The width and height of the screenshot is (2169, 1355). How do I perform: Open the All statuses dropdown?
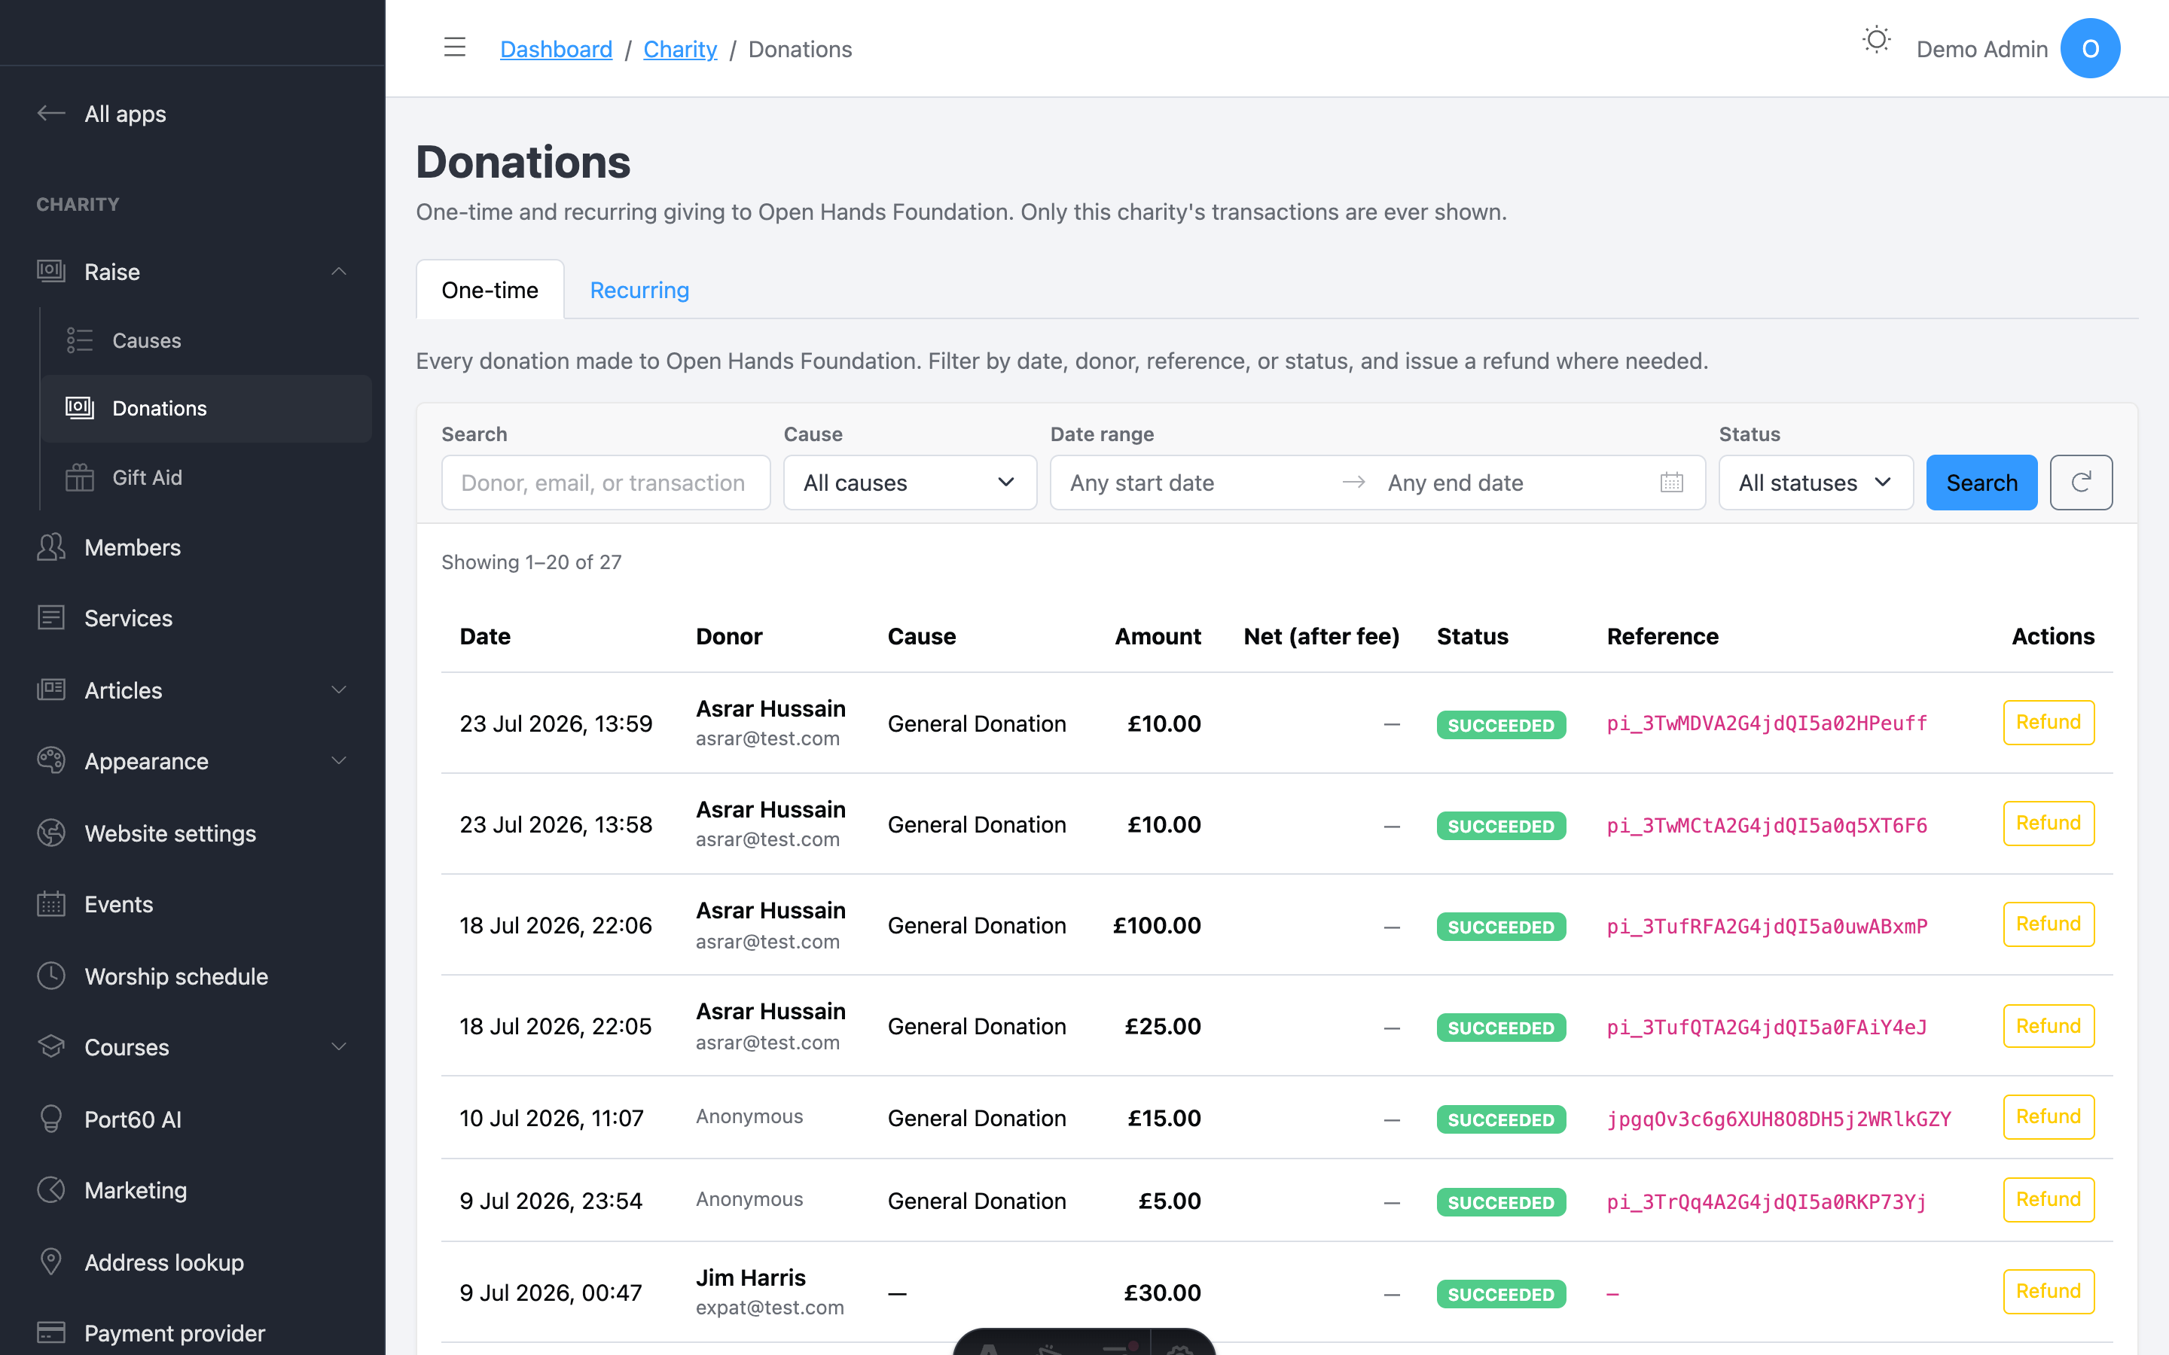1816,482
